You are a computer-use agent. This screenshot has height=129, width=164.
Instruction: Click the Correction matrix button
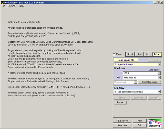[150, 82]
